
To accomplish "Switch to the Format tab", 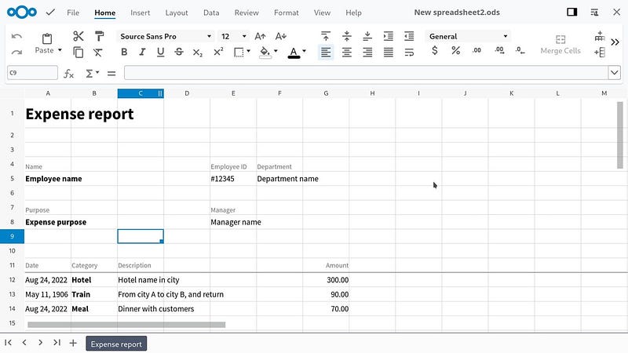I will point(286,13).
